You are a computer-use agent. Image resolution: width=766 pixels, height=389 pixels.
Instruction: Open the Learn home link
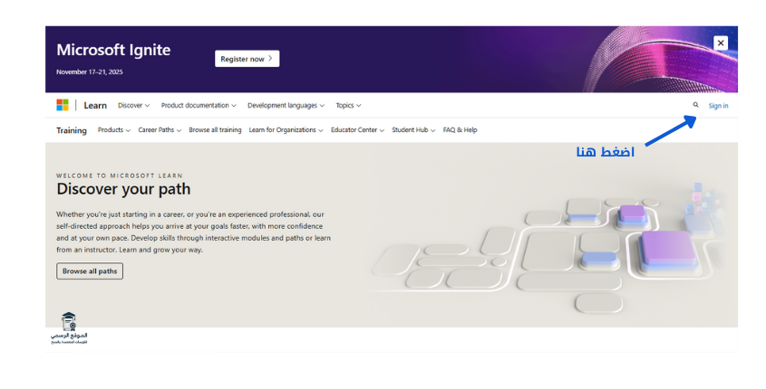coord(95,105)
